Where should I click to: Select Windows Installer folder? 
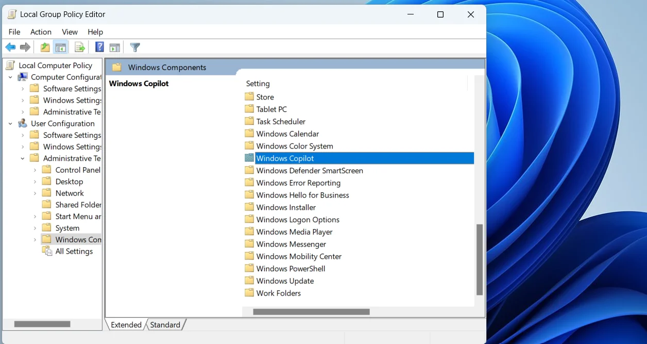tap(286, 207)
